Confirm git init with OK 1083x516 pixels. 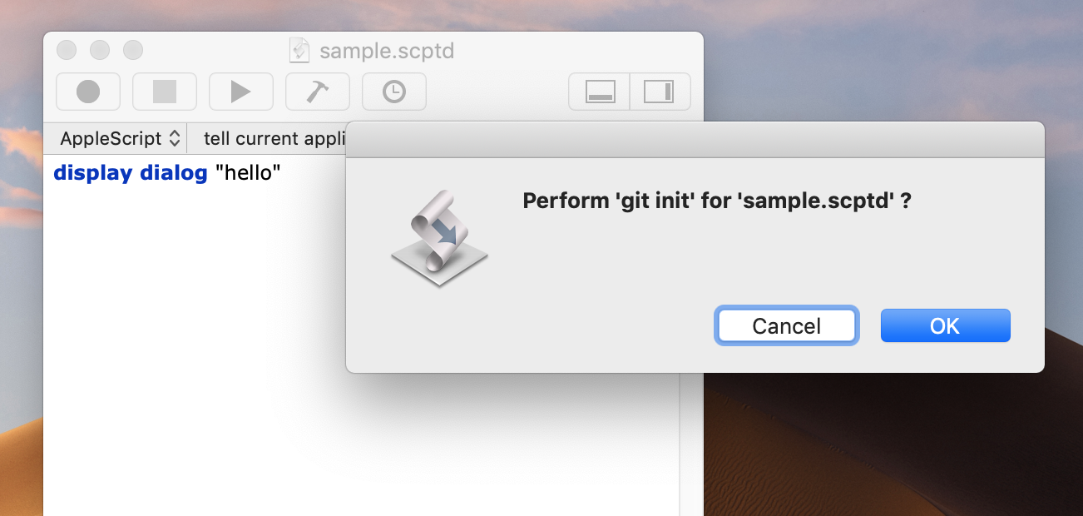point(945,326)
